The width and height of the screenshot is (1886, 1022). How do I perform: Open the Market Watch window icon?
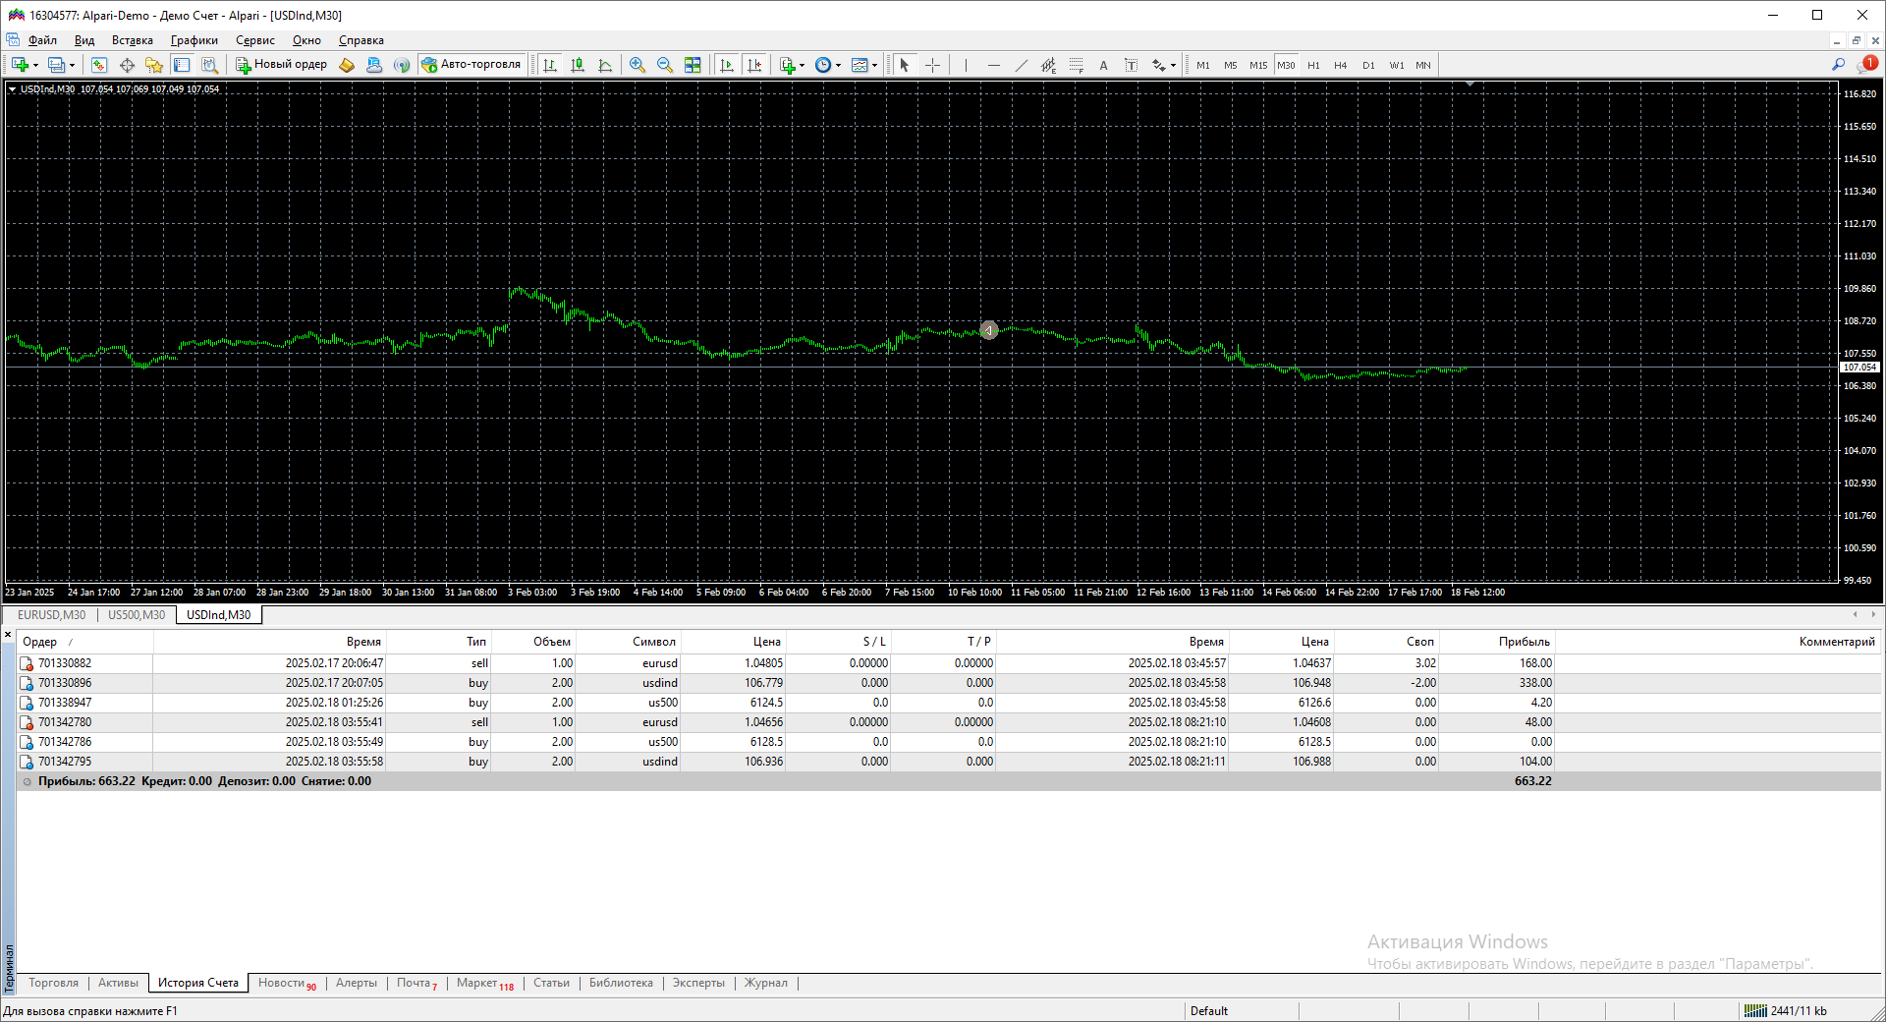99,65
